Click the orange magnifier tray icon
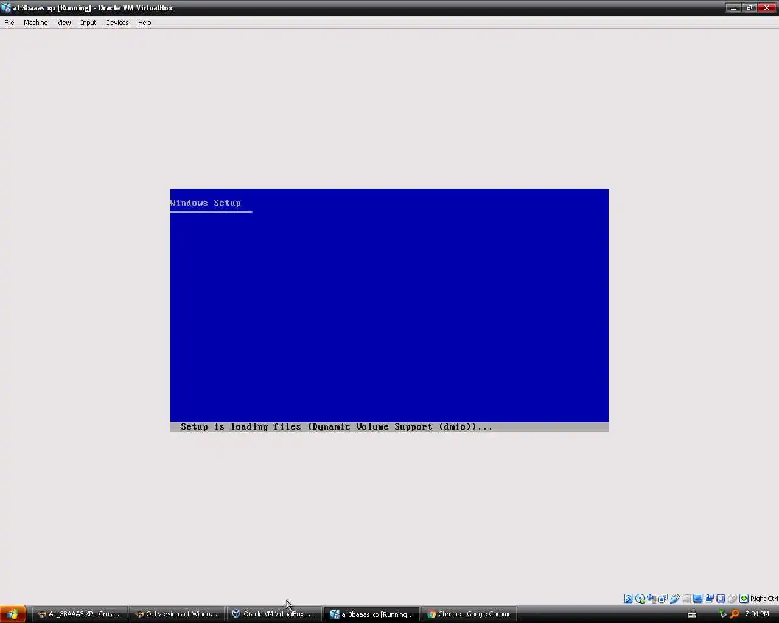Screen dimensions: 779x623 (735, 614)
